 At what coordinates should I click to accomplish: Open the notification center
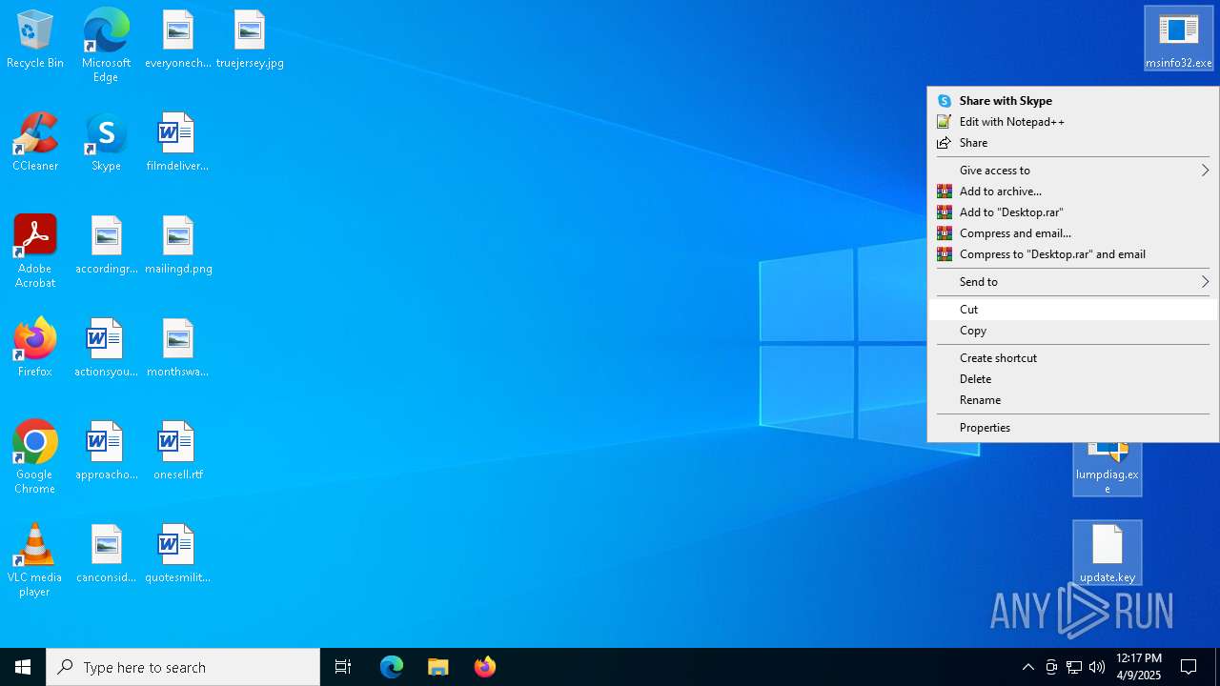click(1189, 667)
